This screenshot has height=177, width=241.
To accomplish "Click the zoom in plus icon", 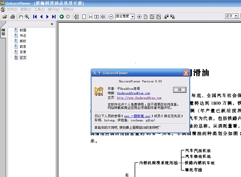I will 139,16.
